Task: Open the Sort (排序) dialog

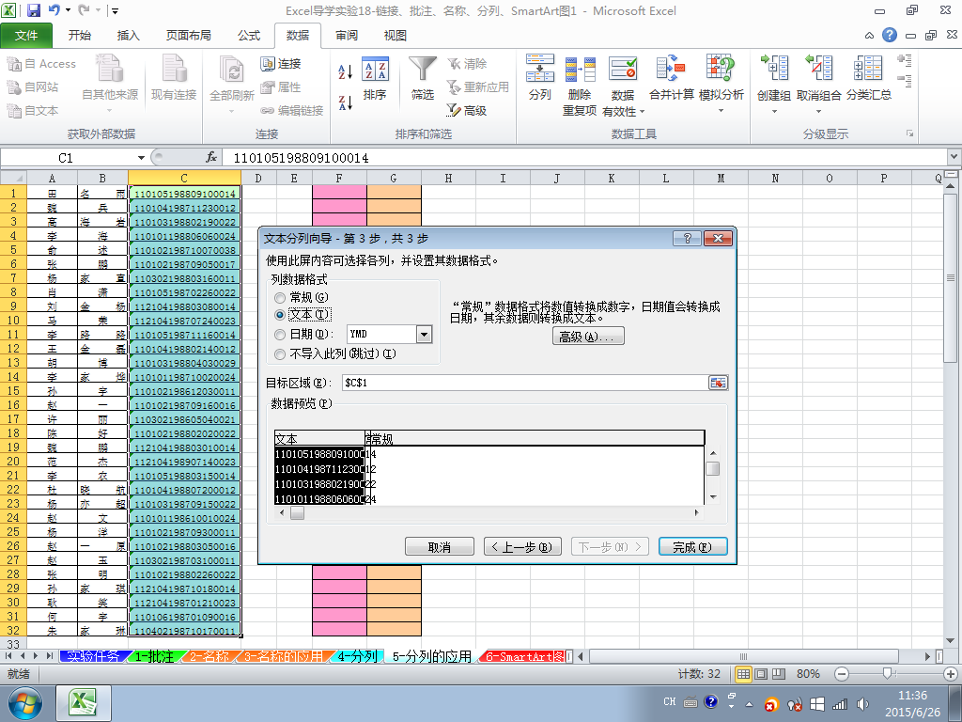Action: click(x=374, y=77)
